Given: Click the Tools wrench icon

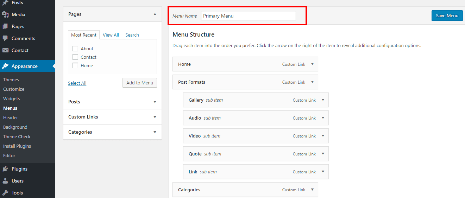Looking at the screenshot, I should point(5,193).
